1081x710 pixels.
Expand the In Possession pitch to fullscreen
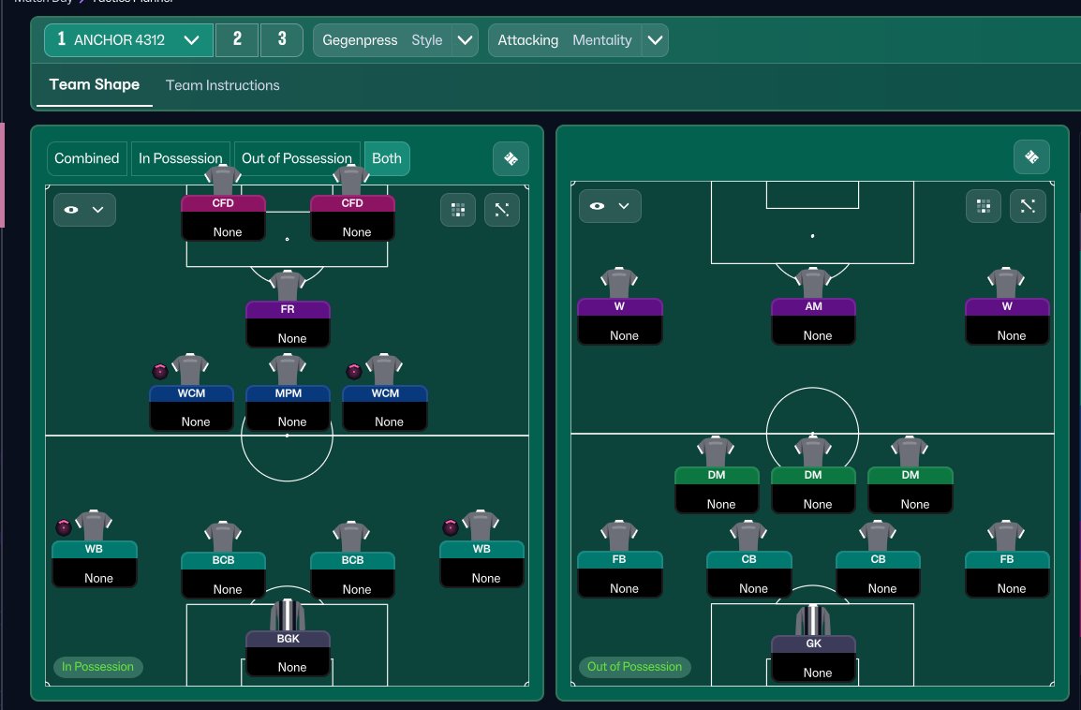pos(502,210)
